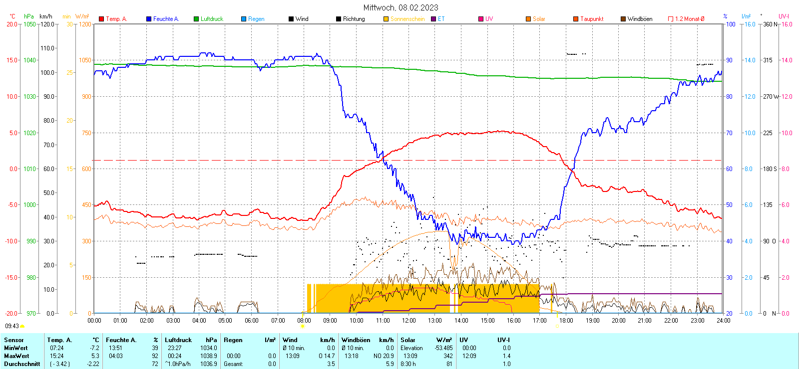Click the blue Feuchte A. legend square
The image size is (799, 369).
coord(149,19)
